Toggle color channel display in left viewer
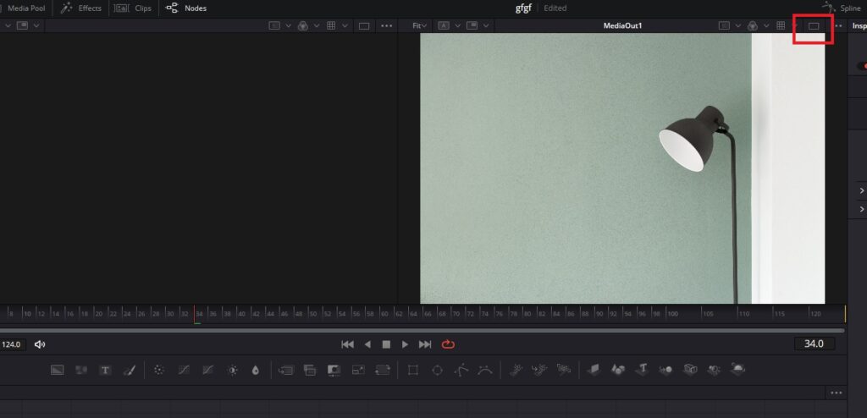The width and height of the screenshot is (867, 418). (x=303, y=25)
